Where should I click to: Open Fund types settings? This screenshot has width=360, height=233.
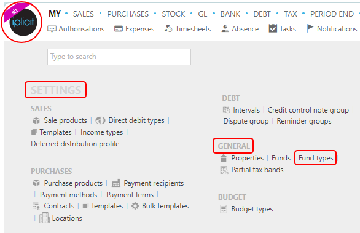click(316, 158)
